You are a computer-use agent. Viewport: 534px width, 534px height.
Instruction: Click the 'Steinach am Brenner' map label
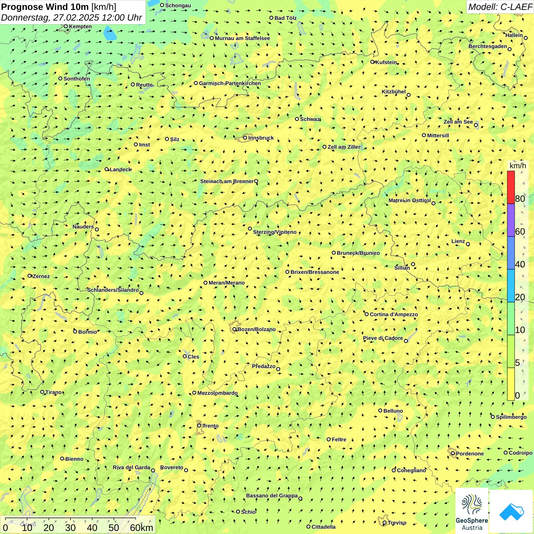tap(227, 181)
